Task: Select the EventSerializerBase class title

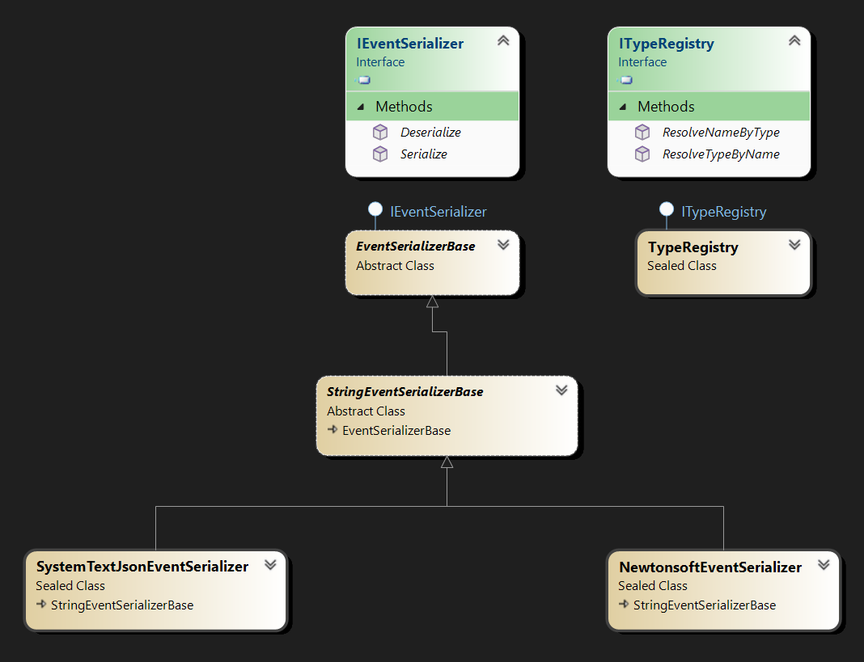Action: [x=416, y=247]
